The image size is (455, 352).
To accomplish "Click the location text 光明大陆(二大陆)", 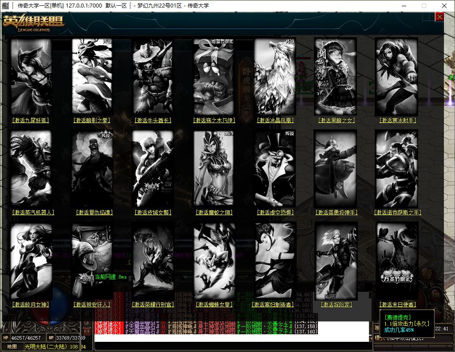I will click(46, 347).
